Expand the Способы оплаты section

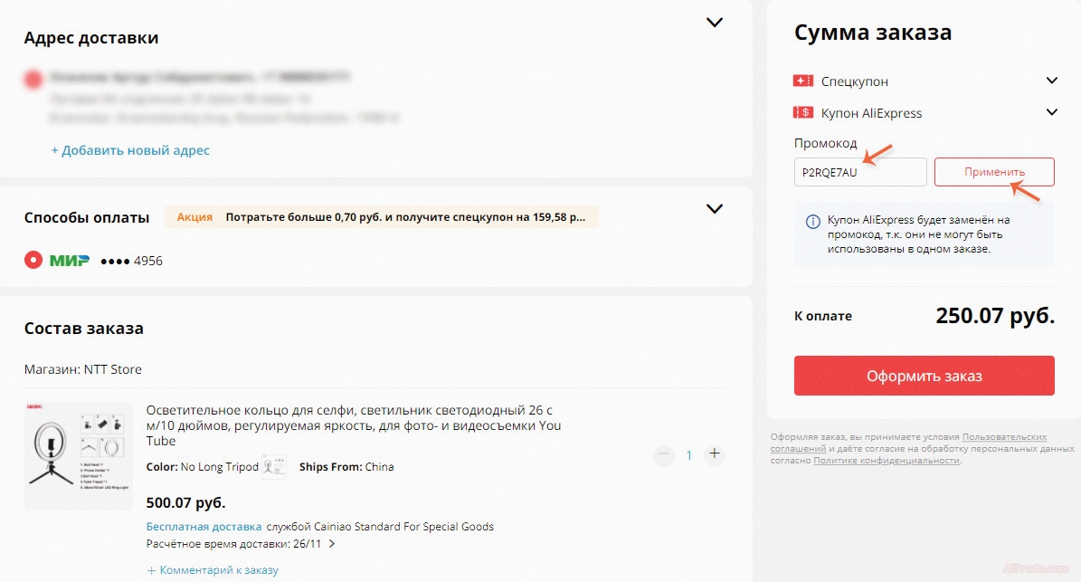coord(715,209)
